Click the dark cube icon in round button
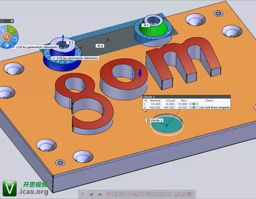256x199 pixels. (x=92, y=194)
